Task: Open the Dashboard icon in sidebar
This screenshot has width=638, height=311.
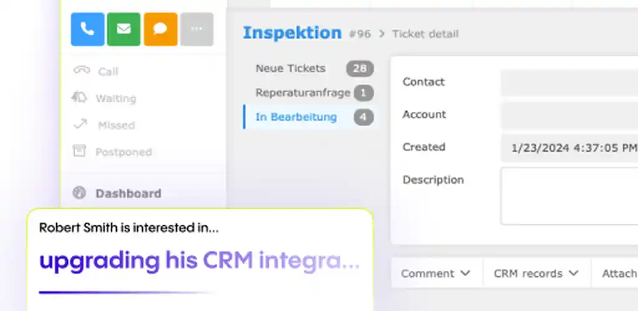Action: 79,192
